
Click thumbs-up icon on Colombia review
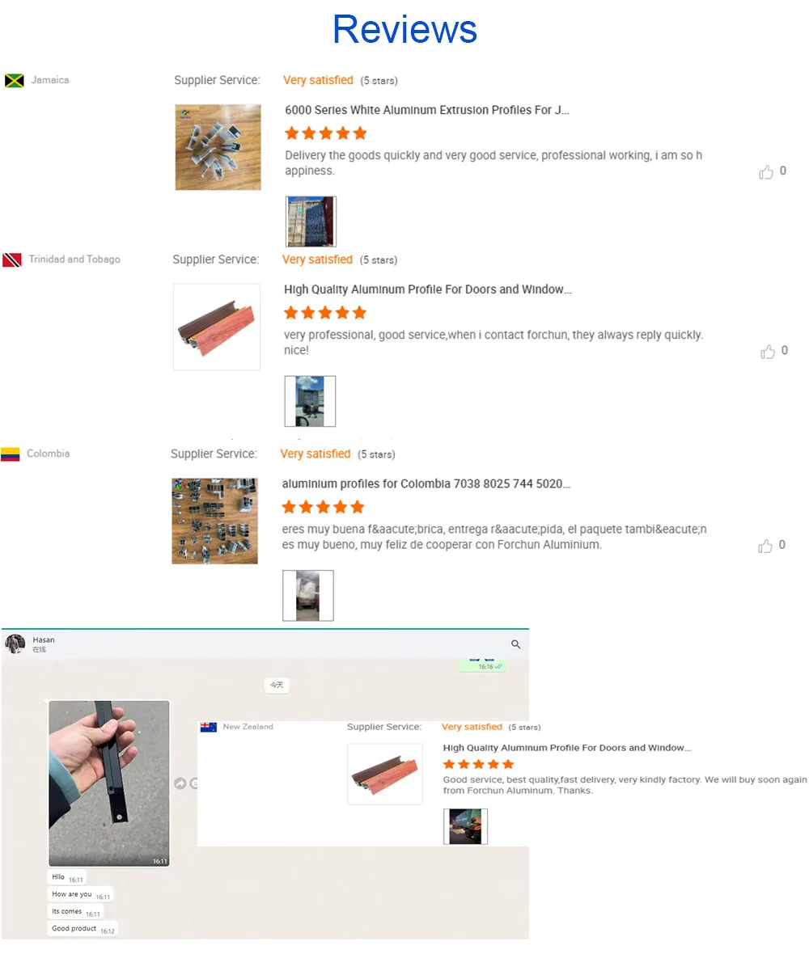765,546
